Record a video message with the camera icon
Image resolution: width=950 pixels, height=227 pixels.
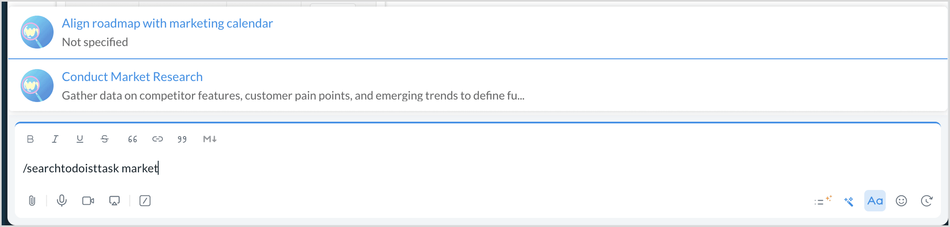pyautogui.click(x=88, y=201)
